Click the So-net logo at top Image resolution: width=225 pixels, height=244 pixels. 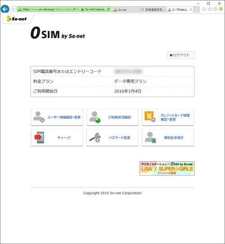17,18
